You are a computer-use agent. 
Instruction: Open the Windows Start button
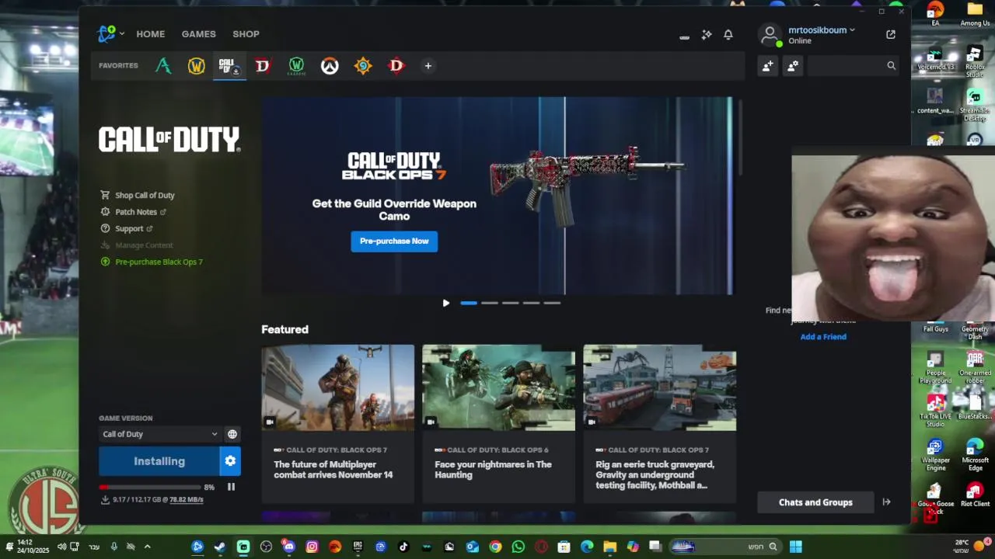click(796, 547)
